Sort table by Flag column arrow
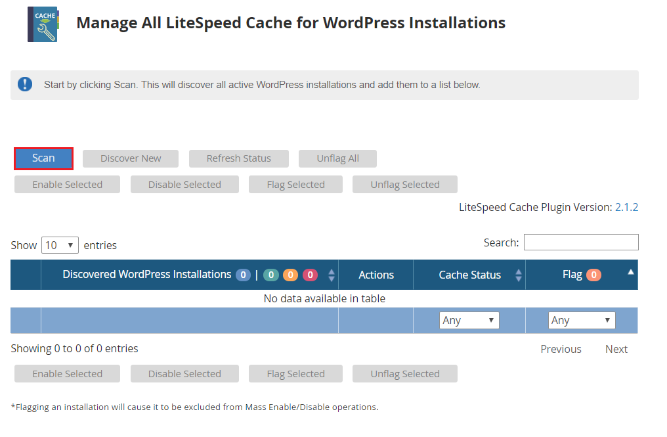Image resolution: width=667 pixels, height=437 pixels. pos(631,272)
